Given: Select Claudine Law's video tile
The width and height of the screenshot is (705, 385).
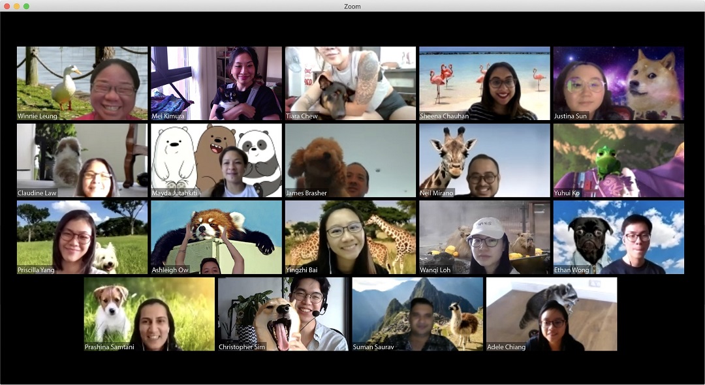Looking at the screenshot, I should pos(82,161).
